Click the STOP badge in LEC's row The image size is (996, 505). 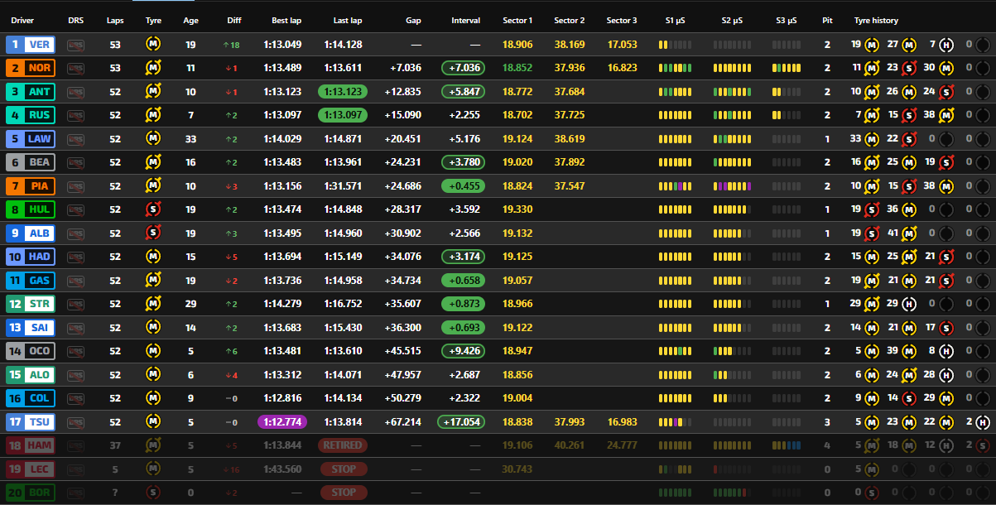tap(343, 469)
